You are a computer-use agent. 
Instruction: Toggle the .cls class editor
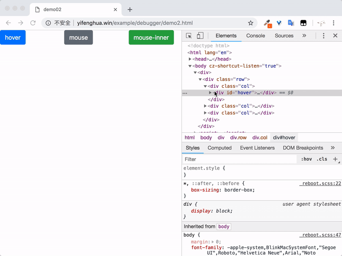point(322,159)
